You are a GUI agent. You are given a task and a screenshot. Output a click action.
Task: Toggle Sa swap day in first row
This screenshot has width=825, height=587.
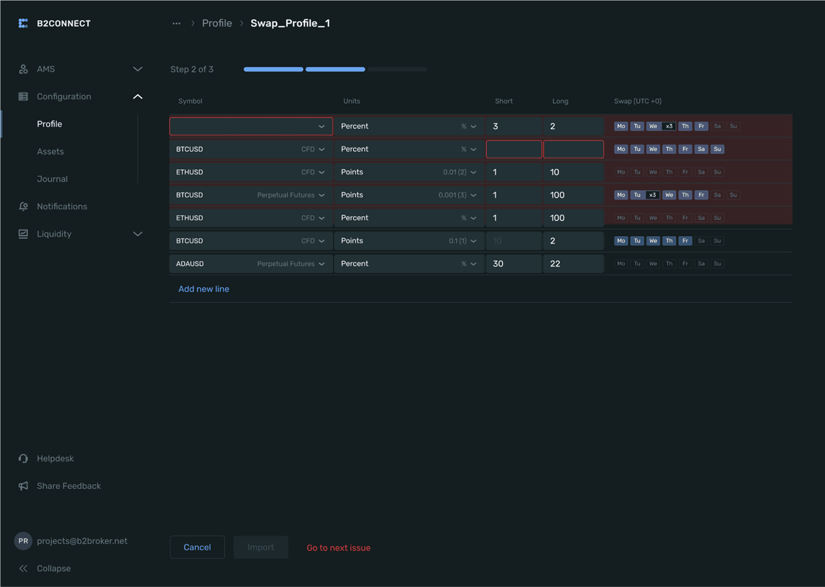pos(717,126)
